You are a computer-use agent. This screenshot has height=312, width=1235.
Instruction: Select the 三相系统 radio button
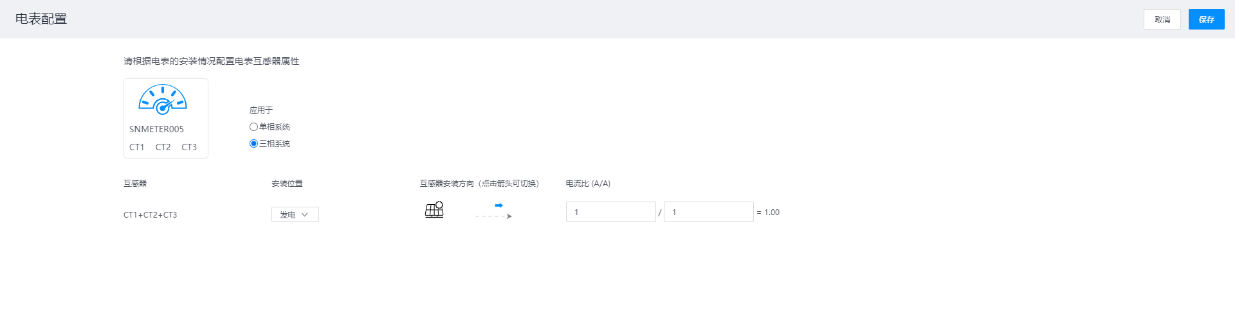(x=253, y=144)
